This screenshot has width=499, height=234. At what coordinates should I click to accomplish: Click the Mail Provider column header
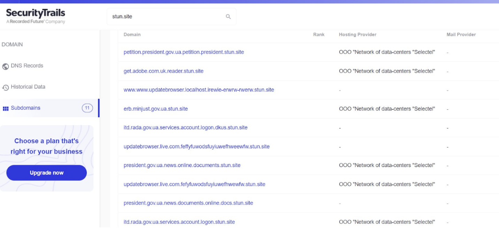point(461,34)
